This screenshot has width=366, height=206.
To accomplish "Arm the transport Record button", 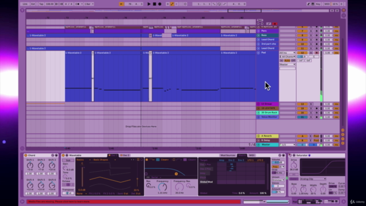I will click(160, 4).
